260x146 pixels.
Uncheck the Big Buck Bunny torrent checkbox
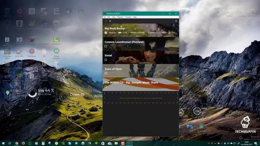(x=106, y=32)
